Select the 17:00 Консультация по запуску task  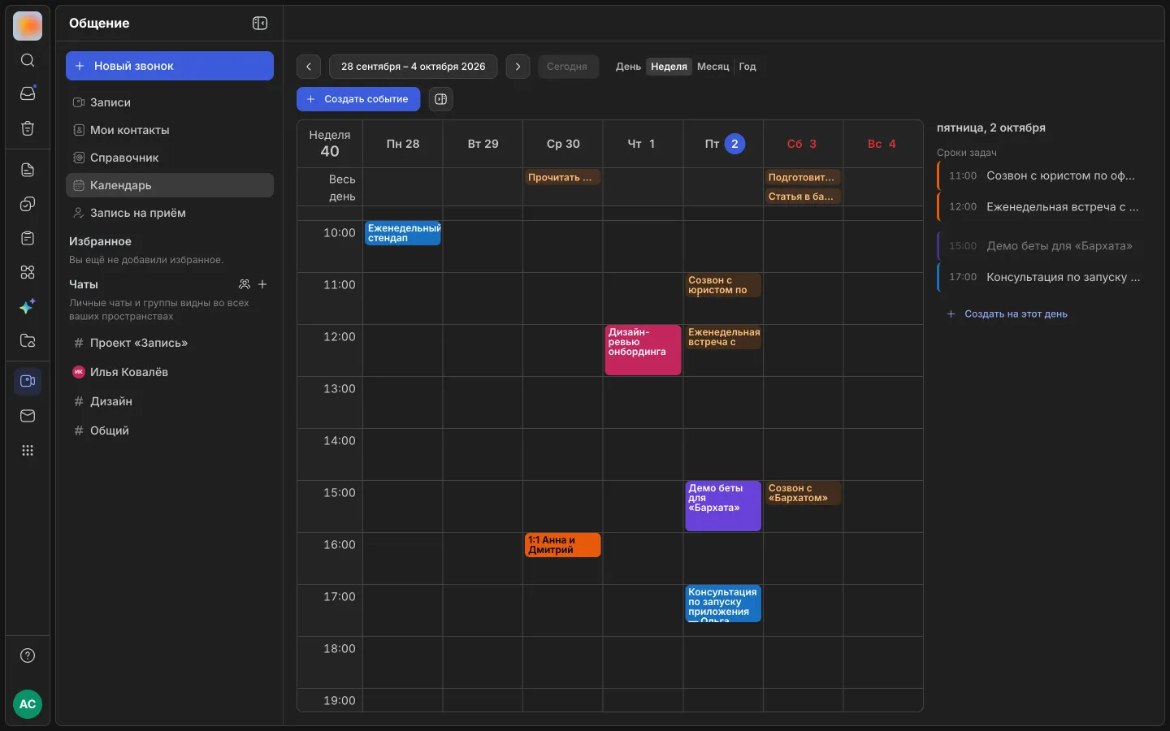coord(1042,277)
